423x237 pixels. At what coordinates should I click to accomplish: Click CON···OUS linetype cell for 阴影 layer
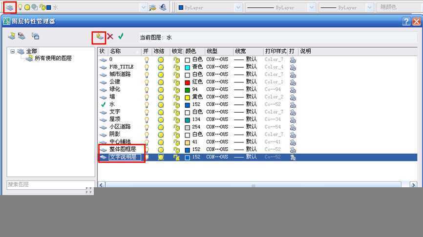coord(217,135)
